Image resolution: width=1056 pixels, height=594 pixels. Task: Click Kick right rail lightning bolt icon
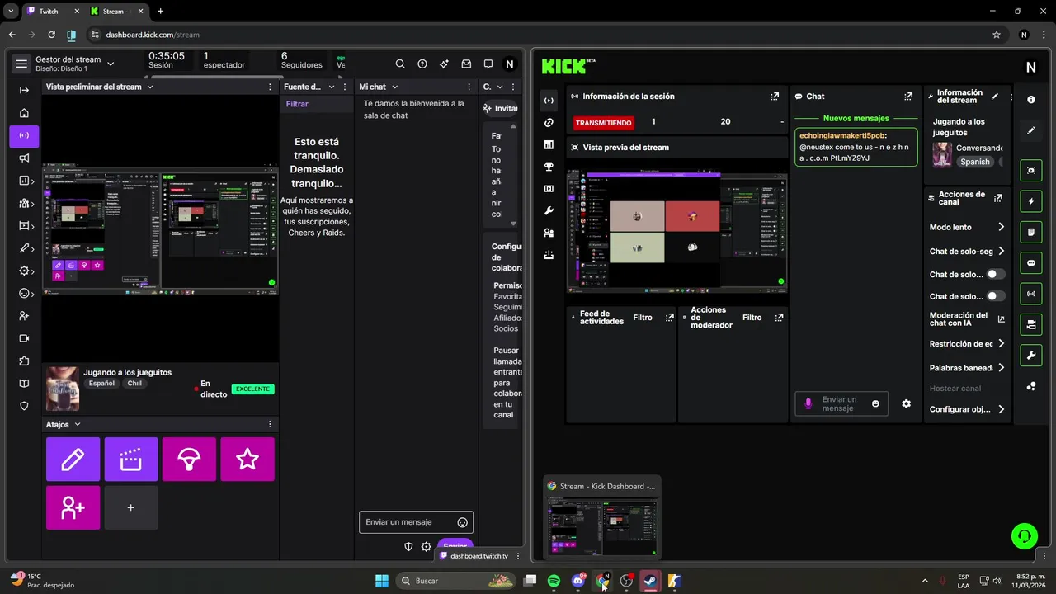[x=1031, y=201]
